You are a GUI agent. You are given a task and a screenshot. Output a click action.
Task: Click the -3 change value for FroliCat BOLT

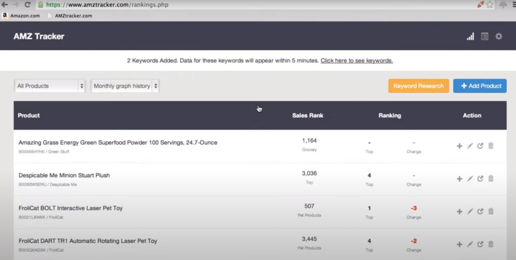[x=414, y=208]
